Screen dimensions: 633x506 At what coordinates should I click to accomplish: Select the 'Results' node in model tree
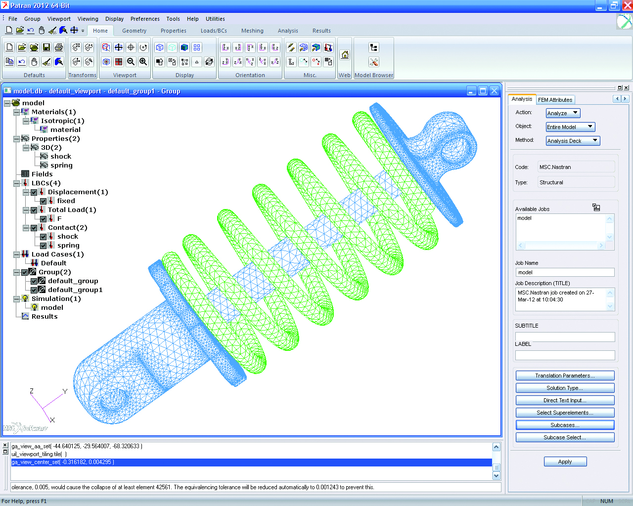[45, 317]
